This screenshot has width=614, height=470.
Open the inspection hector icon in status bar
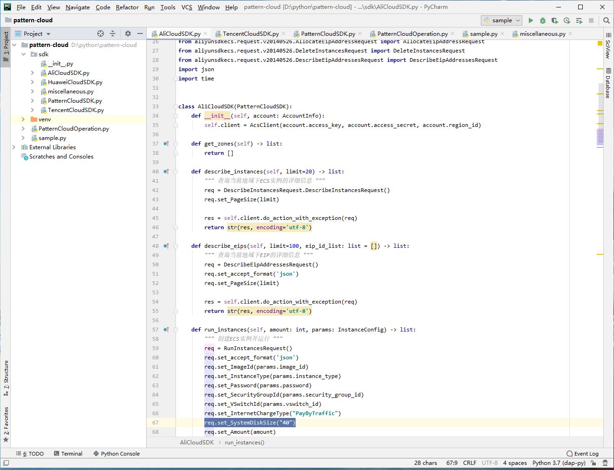[605, 463]
